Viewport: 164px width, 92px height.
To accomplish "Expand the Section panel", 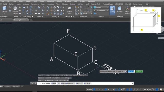I will tap(69, 17).
